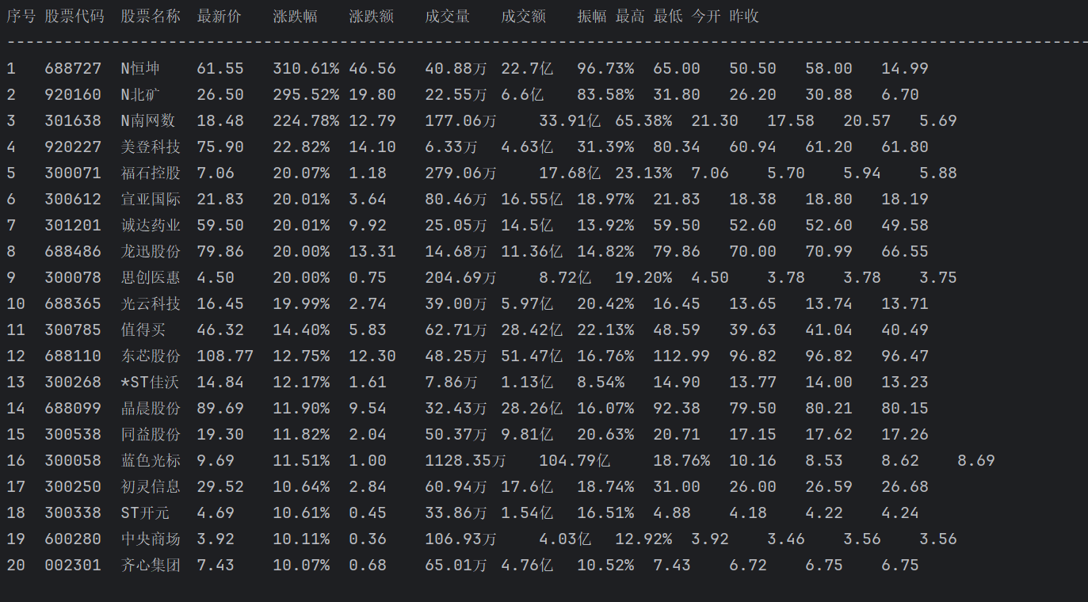Click stock name 龙迅股份
The image size is (1088, 602).
[151, 252]
